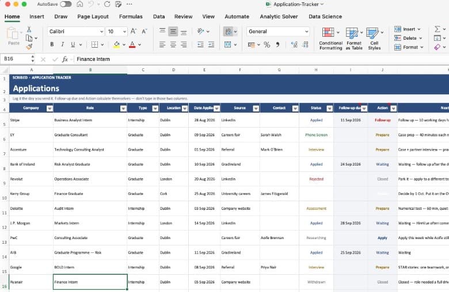This screenshot has height=292, width=449.
Task: Switch to the Review tab
Action: (183, 17)
